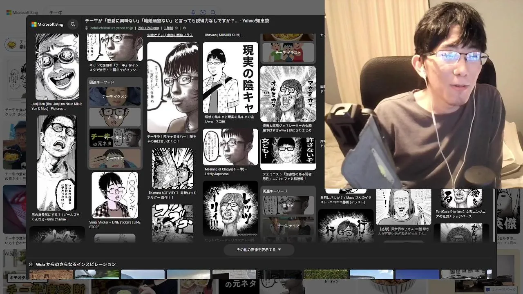Screen dimensions: 523x294
Task: Open the Yahoo!知恵袋 page title link
Action: click(x=177, y=21)
